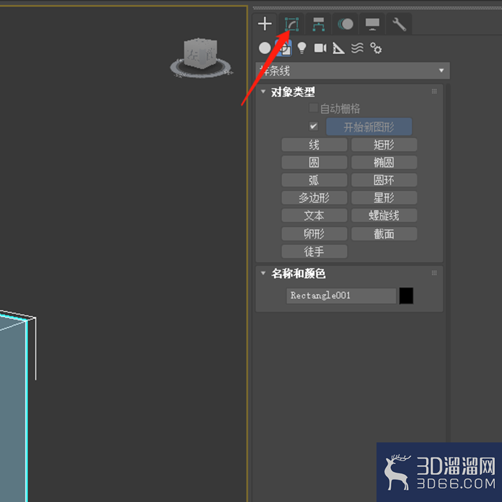Image resolution: width=502 pixels, height=502 pixels.
Task: Open the Display panel tab
Action: point(372,24)
